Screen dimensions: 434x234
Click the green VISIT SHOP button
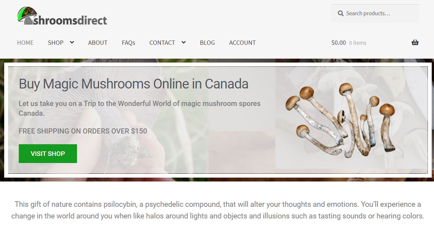click(x=48, y=154)
